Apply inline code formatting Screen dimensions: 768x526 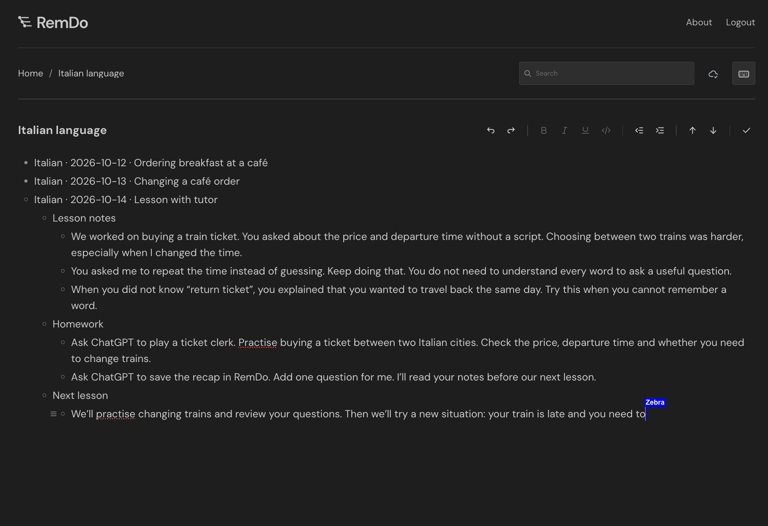click(606, 131)
